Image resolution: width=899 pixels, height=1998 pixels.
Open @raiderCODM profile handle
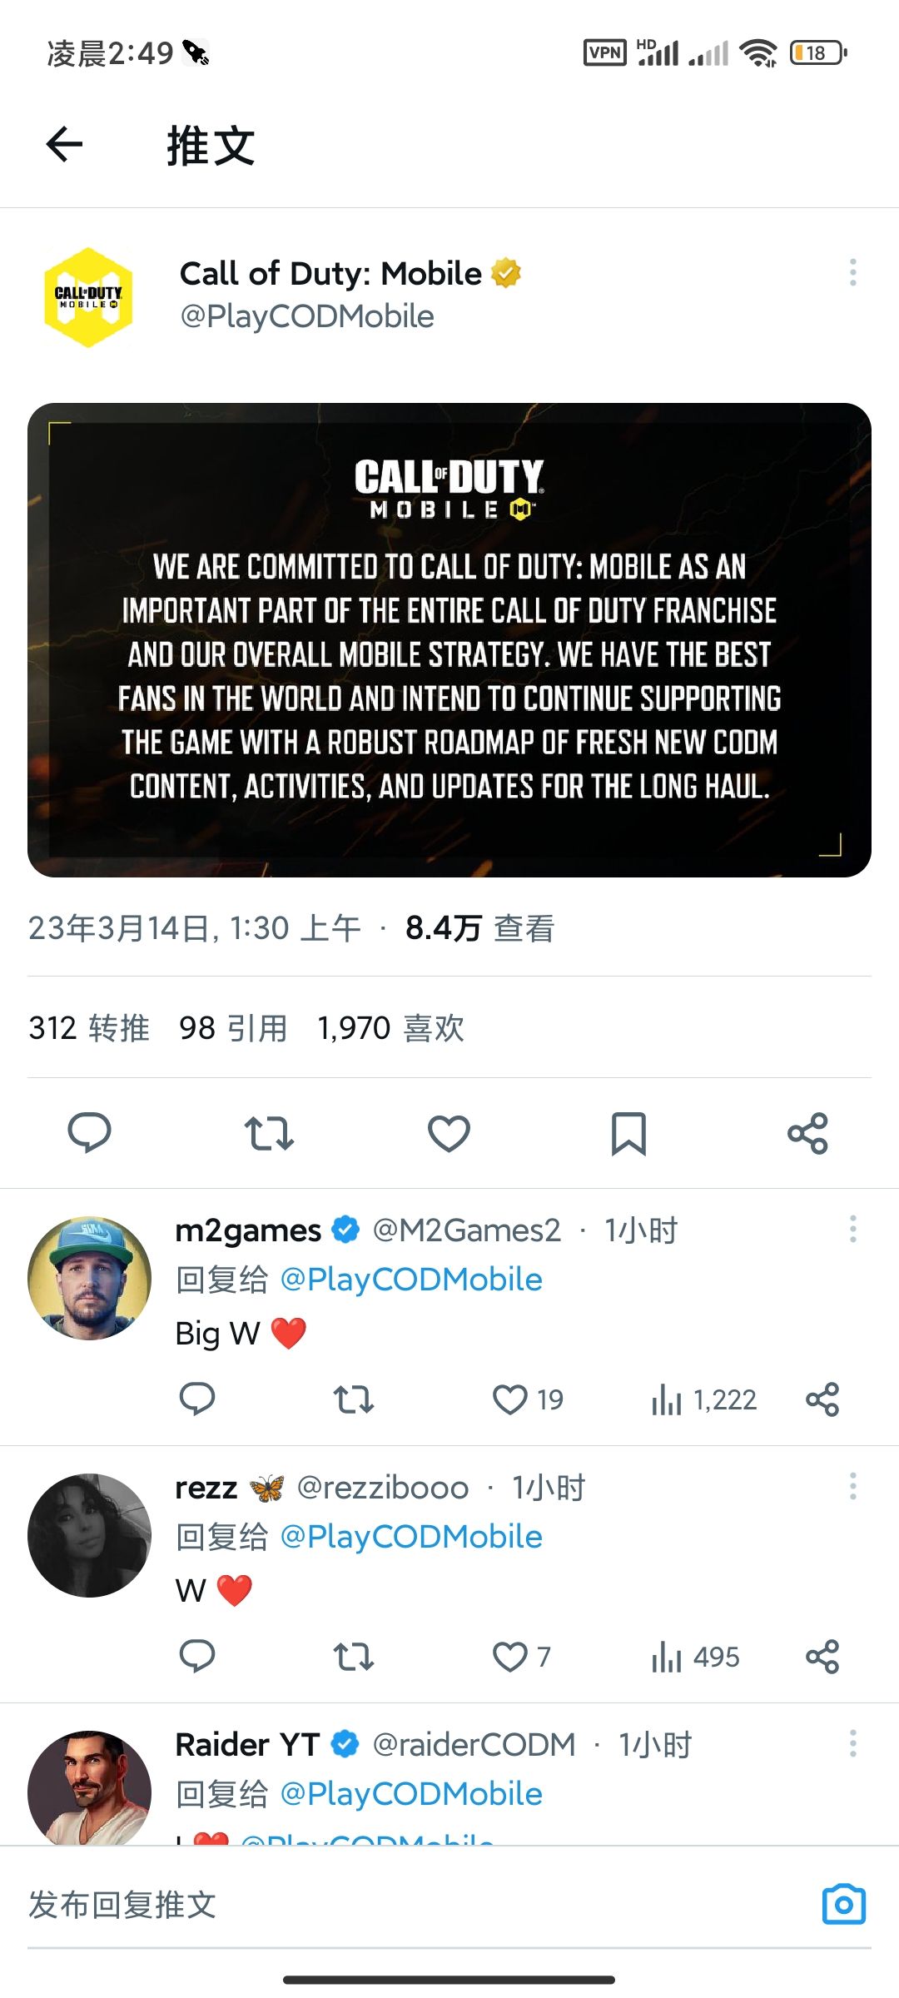coord(474,1743)
